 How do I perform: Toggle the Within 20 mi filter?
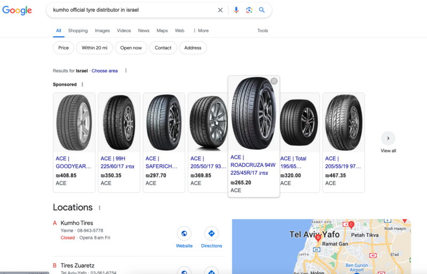94,48
